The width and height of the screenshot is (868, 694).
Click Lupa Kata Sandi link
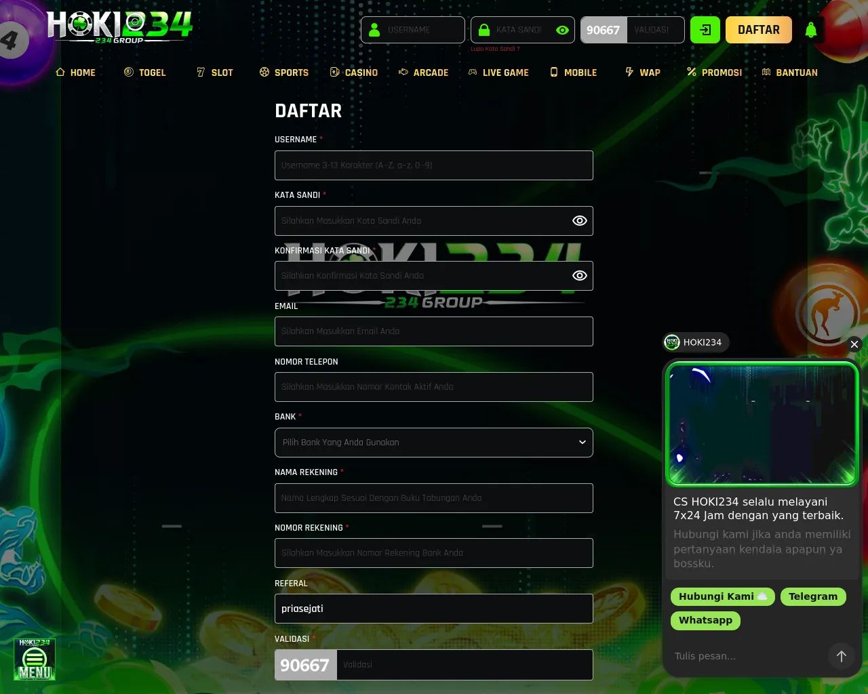tap(495, 49)
